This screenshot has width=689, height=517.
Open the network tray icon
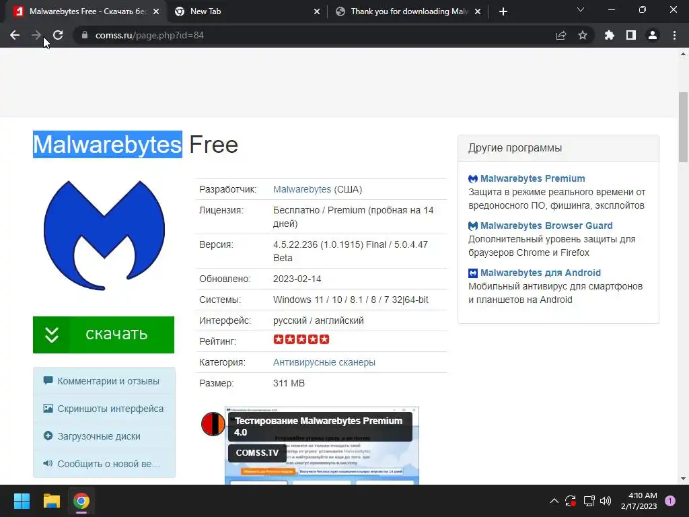click(x=589, y=501)
